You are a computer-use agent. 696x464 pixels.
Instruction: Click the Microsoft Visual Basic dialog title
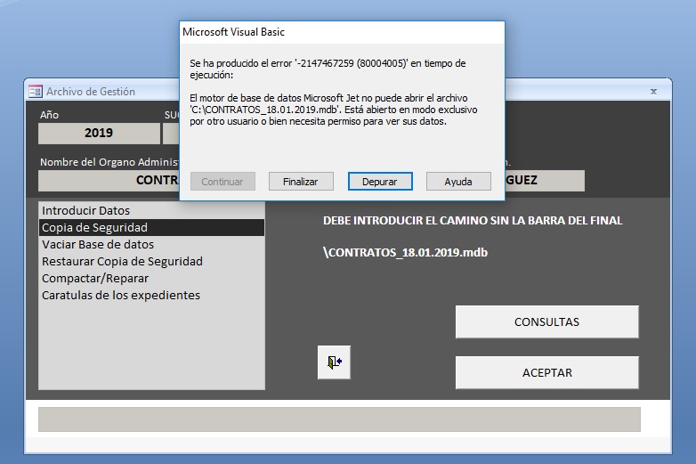pos(233,32)
